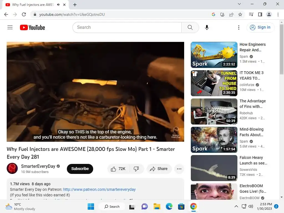Click Robohub channel name

(246, 113)
